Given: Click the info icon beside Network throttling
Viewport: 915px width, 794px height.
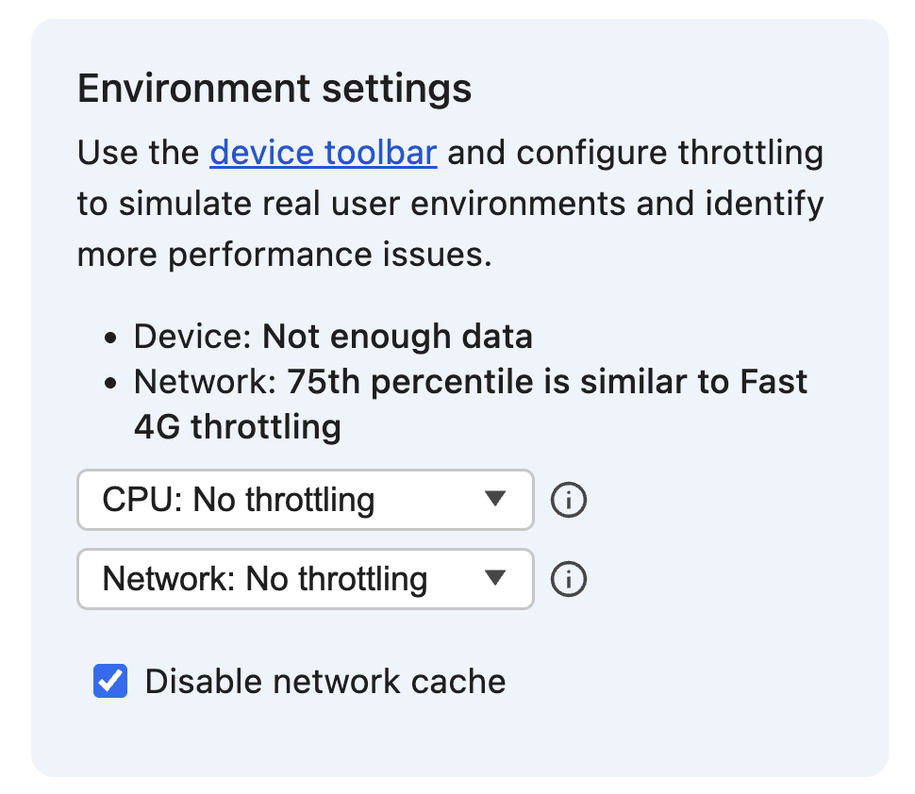Looking at the screenshot, I should [568, 579].
